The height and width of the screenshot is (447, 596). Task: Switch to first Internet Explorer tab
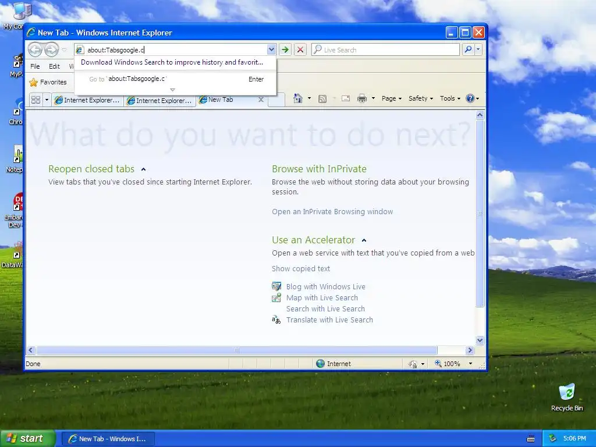pyautogui.click(x=87, y=100)
